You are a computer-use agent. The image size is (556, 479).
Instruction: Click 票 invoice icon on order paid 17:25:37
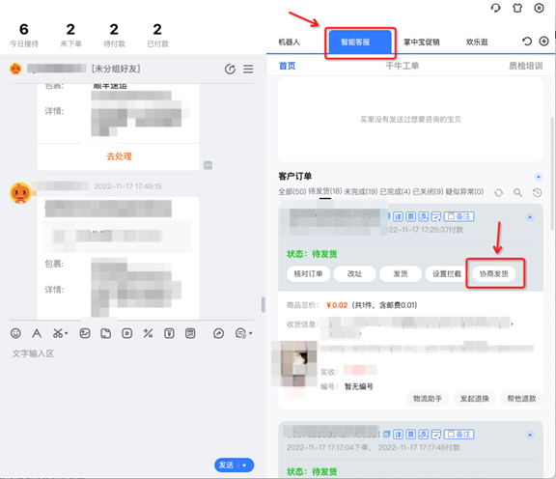pos(410,216)
